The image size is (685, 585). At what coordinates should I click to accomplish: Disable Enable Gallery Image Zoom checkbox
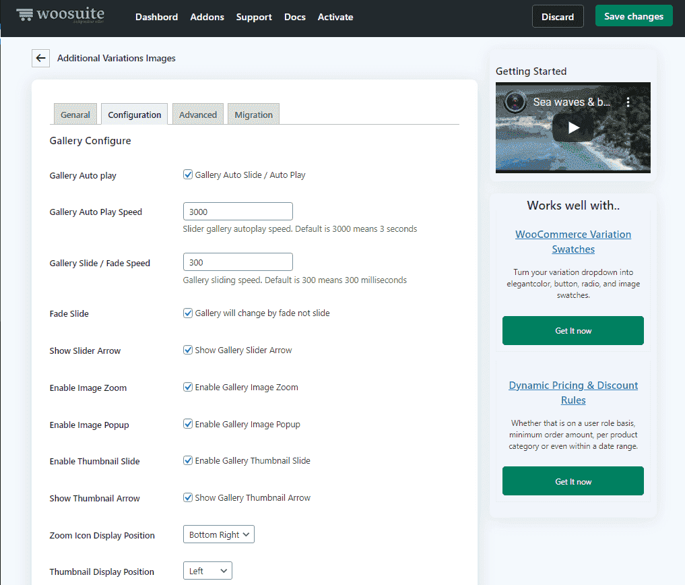pos(189,388)
